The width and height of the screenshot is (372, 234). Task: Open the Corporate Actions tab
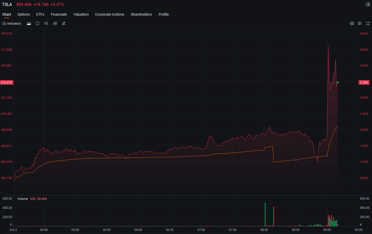110,14
